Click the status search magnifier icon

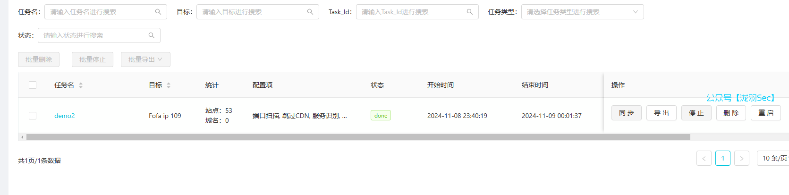click(152, 35)
